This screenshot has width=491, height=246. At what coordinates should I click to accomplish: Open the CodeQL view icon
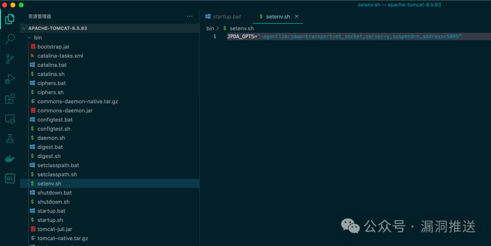click(x=10, y=178)
